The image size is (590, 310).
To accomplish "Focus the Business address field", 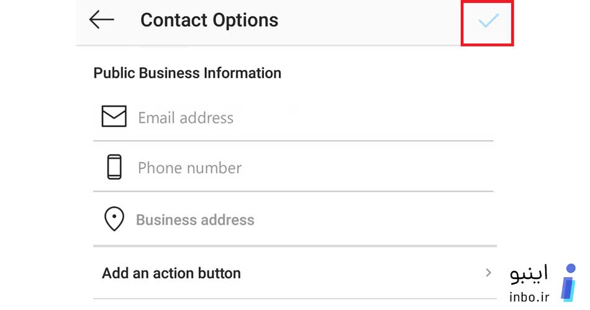I will (295, 220).
